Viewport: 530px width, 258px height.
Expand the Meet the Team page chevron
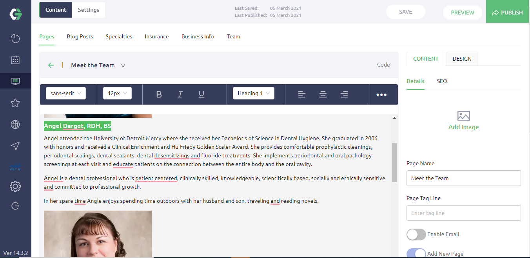(123, 66)
